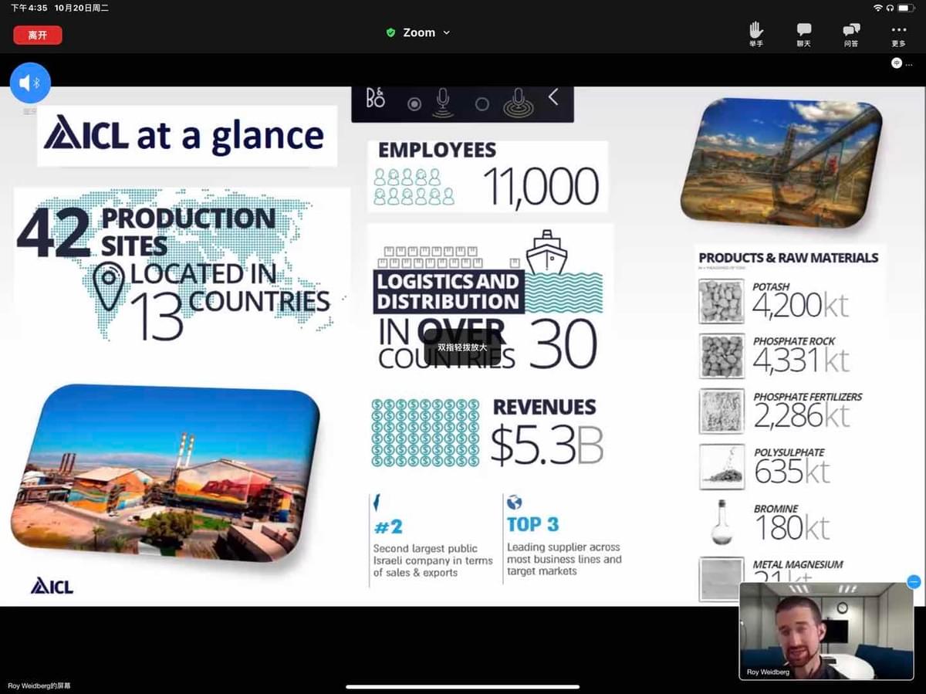Click the EMPLOYEES heading
This screenshot has height=694, width=926.
[x=437, y=151]
